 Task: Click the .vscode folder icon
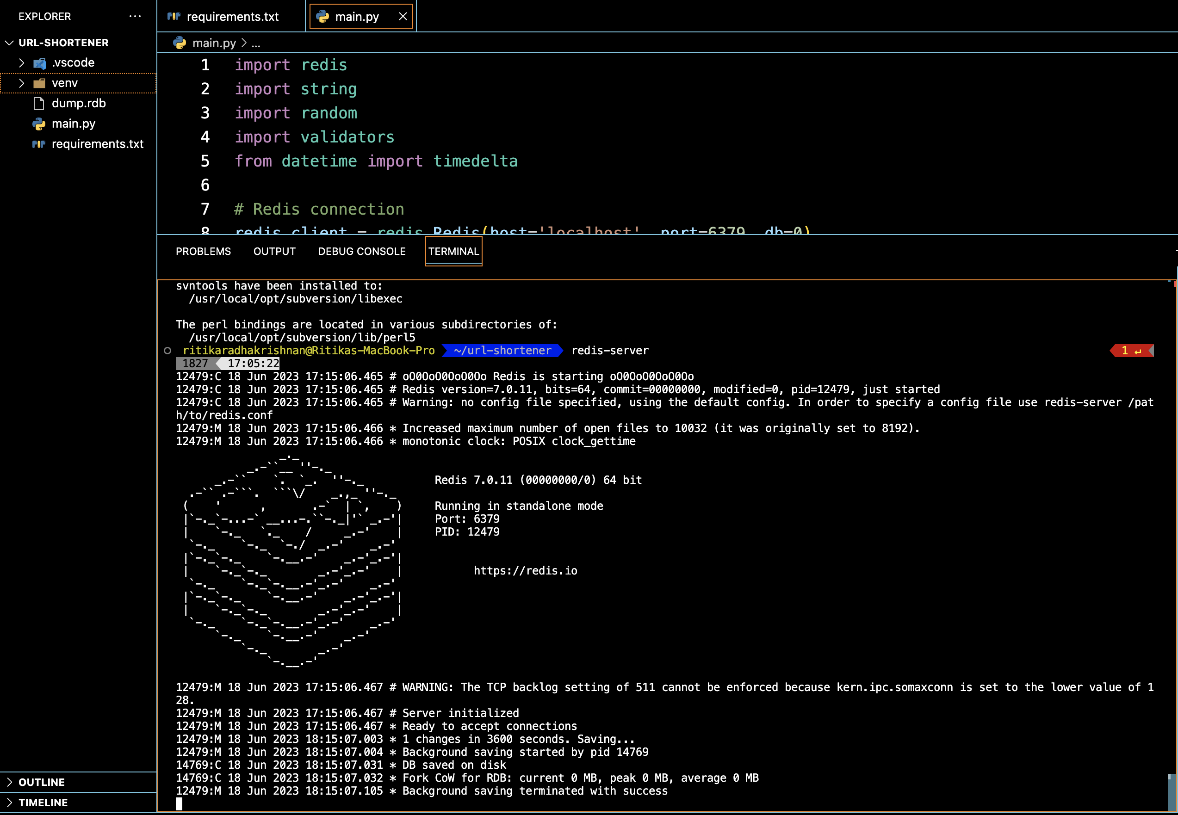pyautogui.click(x=39, y=63)
